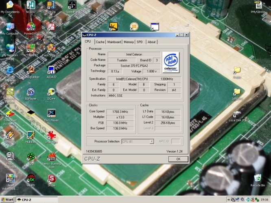The height and width of the screenshot is (203, 271).
Task: Launch NOD32 antivirus shortcut
Action: (x=31, y=7)
